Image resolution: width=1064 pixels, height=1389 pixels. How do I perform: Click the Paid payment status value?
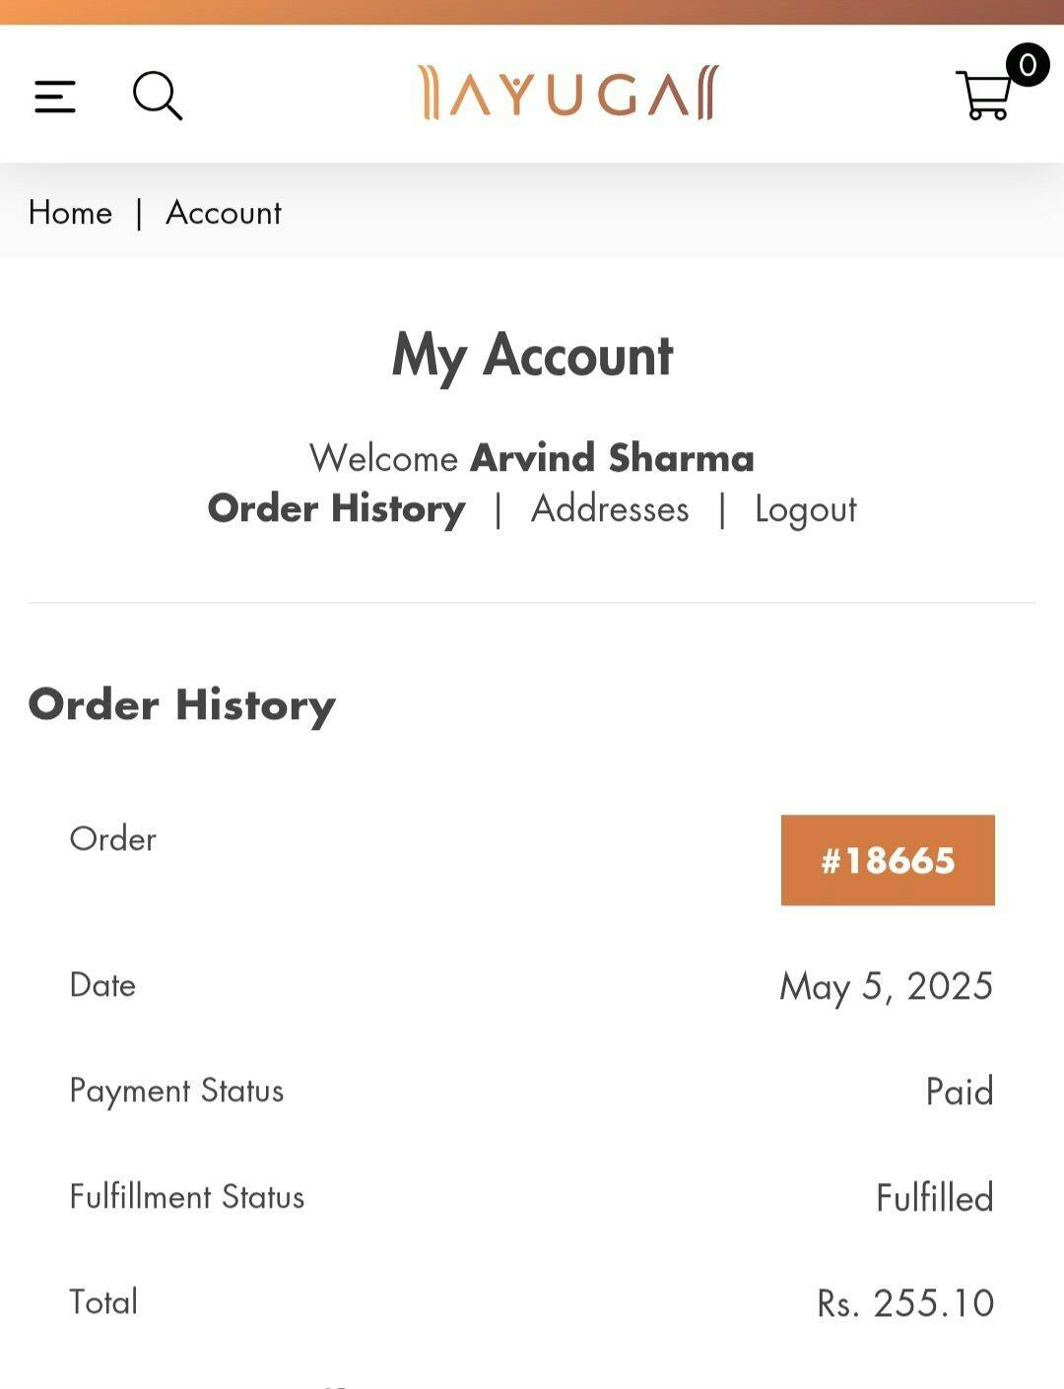tap(959, 1091)
